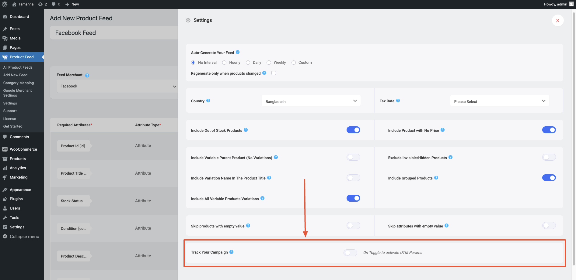Select the Weekly radio option
Image resolution: width=576 pixels, height=280 pixels.
click(269, 63)
